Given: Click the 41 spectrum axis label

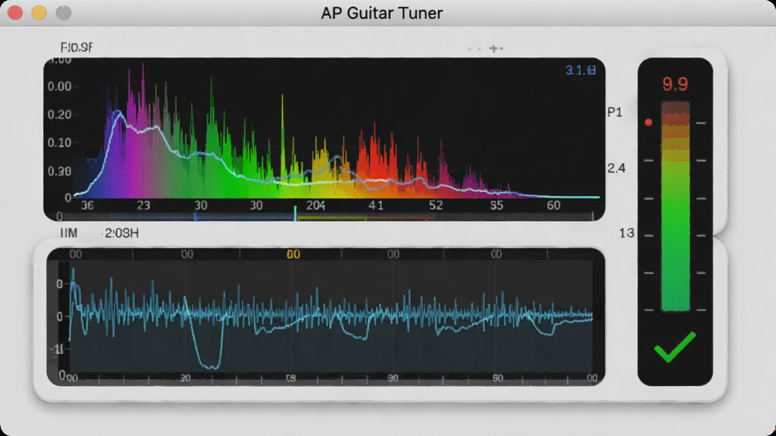Looking at the screenshot, I should 376,205.
